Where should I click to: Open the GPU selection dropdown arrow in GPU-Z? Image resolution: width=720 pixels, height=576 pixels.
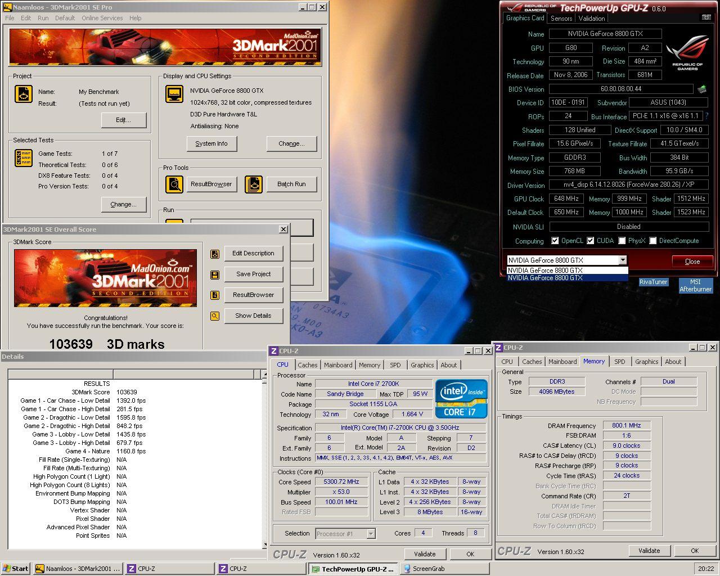click(622, 260)
